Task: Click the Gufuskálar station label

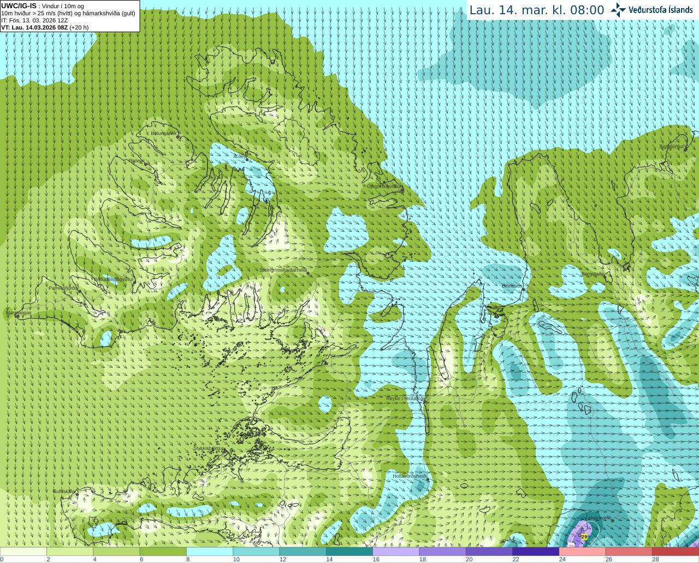Action: click(x=64, y=491)
